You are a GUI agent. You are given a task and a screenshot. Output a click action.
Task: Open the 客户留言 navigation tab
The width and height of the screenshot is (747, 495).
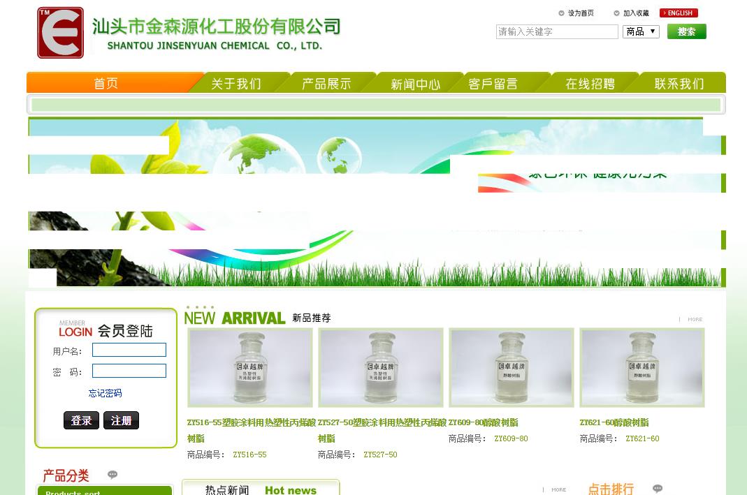(493, 84)
